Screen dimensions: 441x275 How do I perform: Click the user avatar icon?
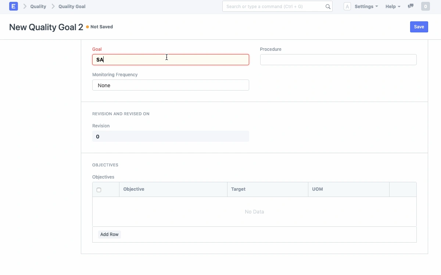pos(347,7)
